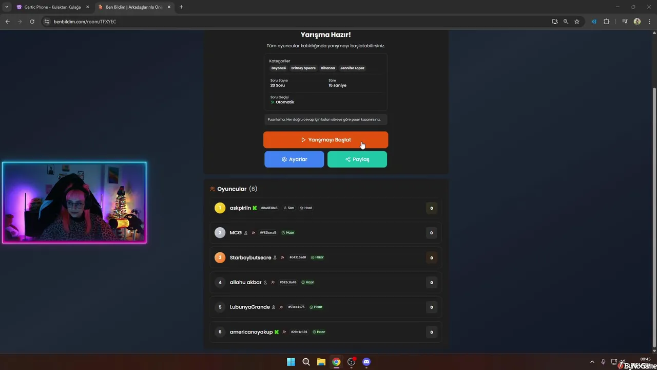Expand the tab search dropdown
The image size is (657, 370).
(7, 7)
